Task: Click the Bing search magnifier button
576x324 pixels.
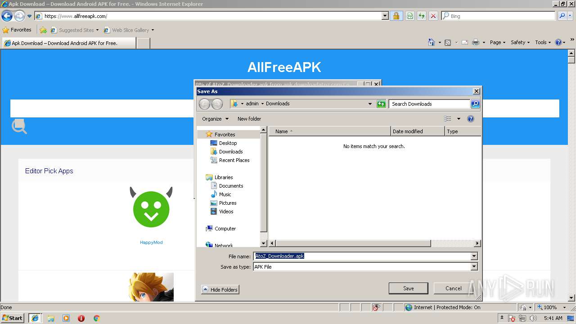Action: coord(562,16)
